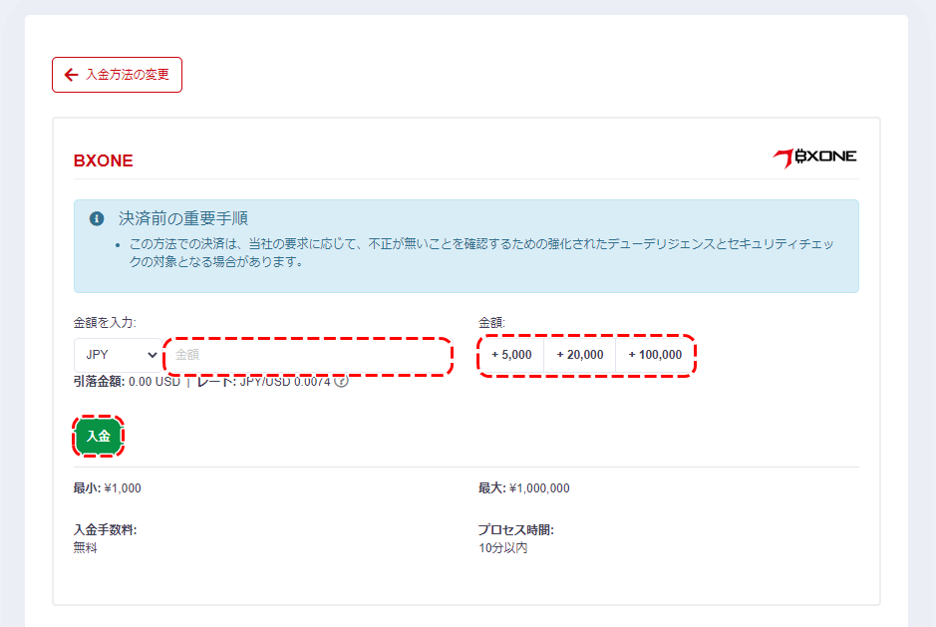This screenshot has height=627, width=936.
Task: Add 100,000 using the quick amount button
Action: pyautogui.click(x=655, y=355)
